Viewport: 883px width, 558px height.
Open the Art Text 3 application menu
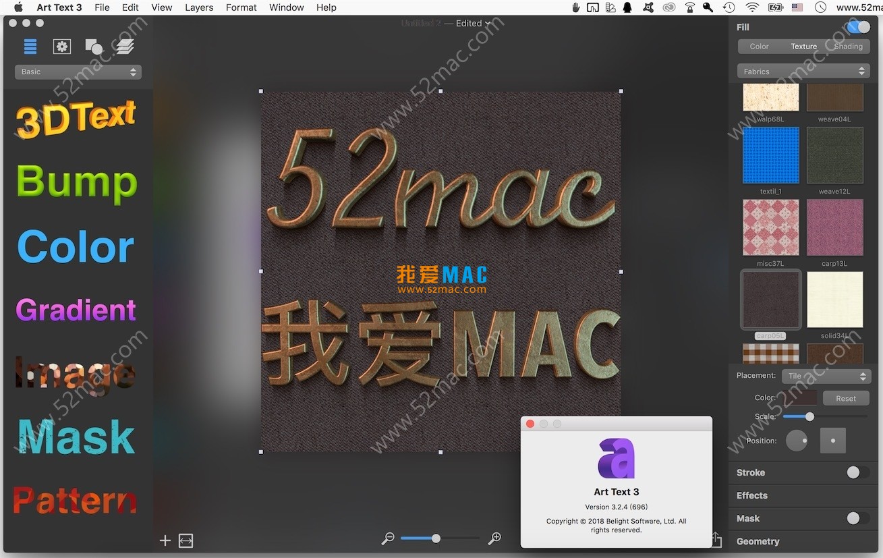pos(59,7)
